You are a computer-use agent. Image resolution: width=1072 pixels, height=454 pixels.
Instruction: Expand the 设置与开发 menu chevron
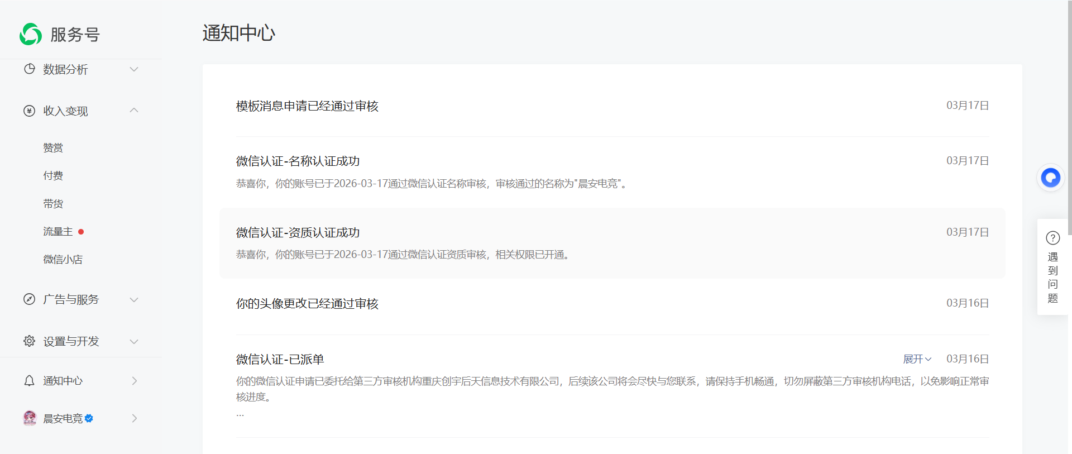click(x=134, y=341)
